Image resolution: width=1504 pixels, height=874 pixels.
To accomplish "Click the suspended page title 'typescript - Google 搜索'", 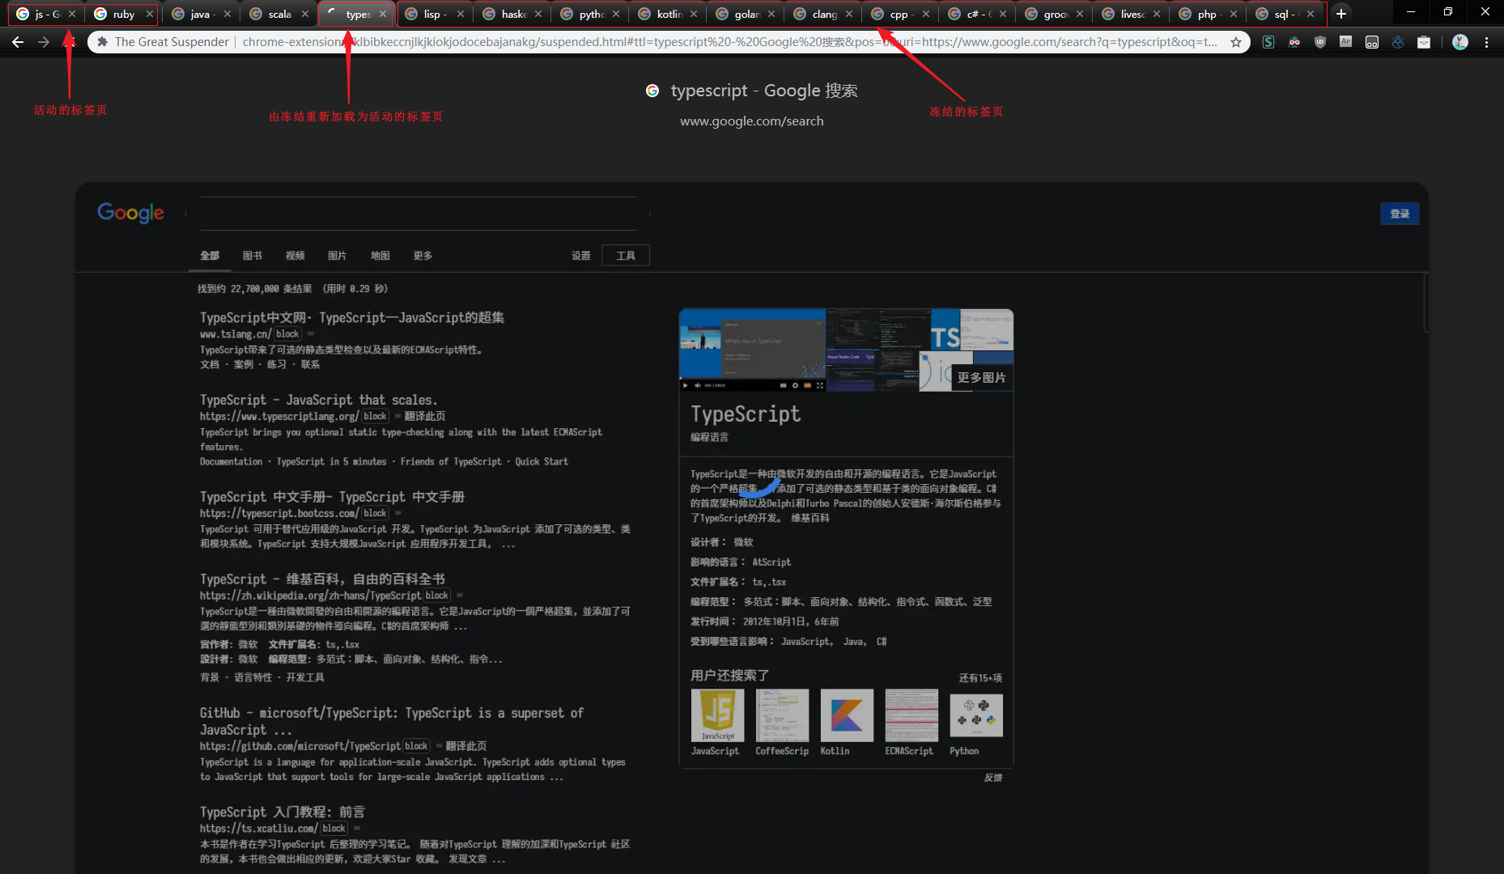I will 764,91.
